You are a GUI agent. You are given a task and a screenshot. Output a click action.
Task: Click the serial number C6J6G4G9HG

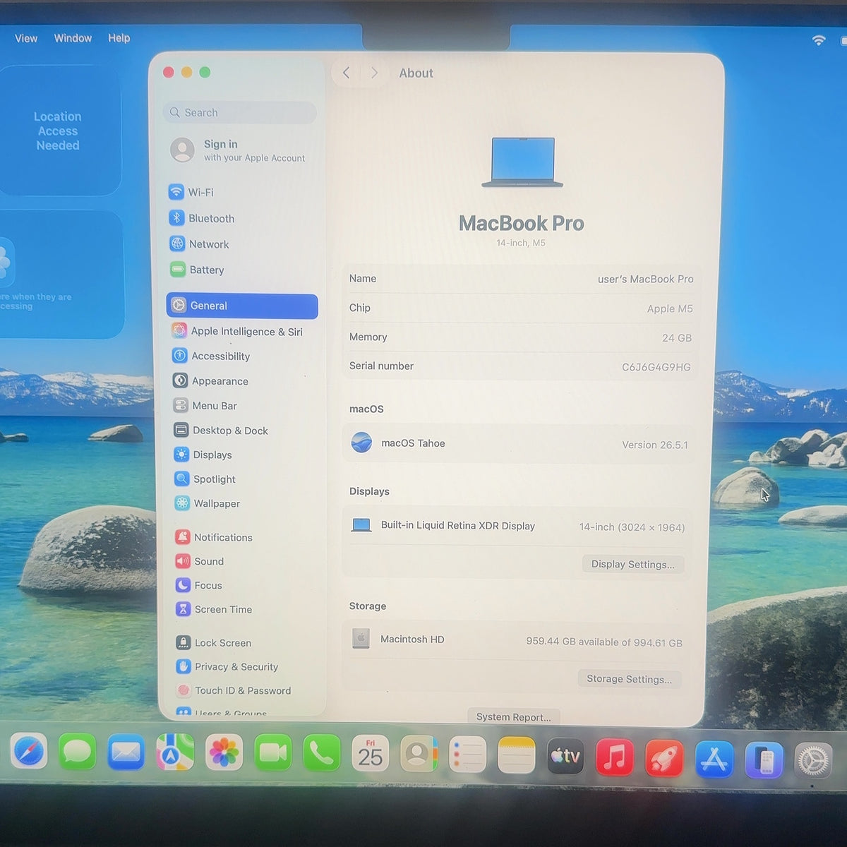tap(656, 367)
